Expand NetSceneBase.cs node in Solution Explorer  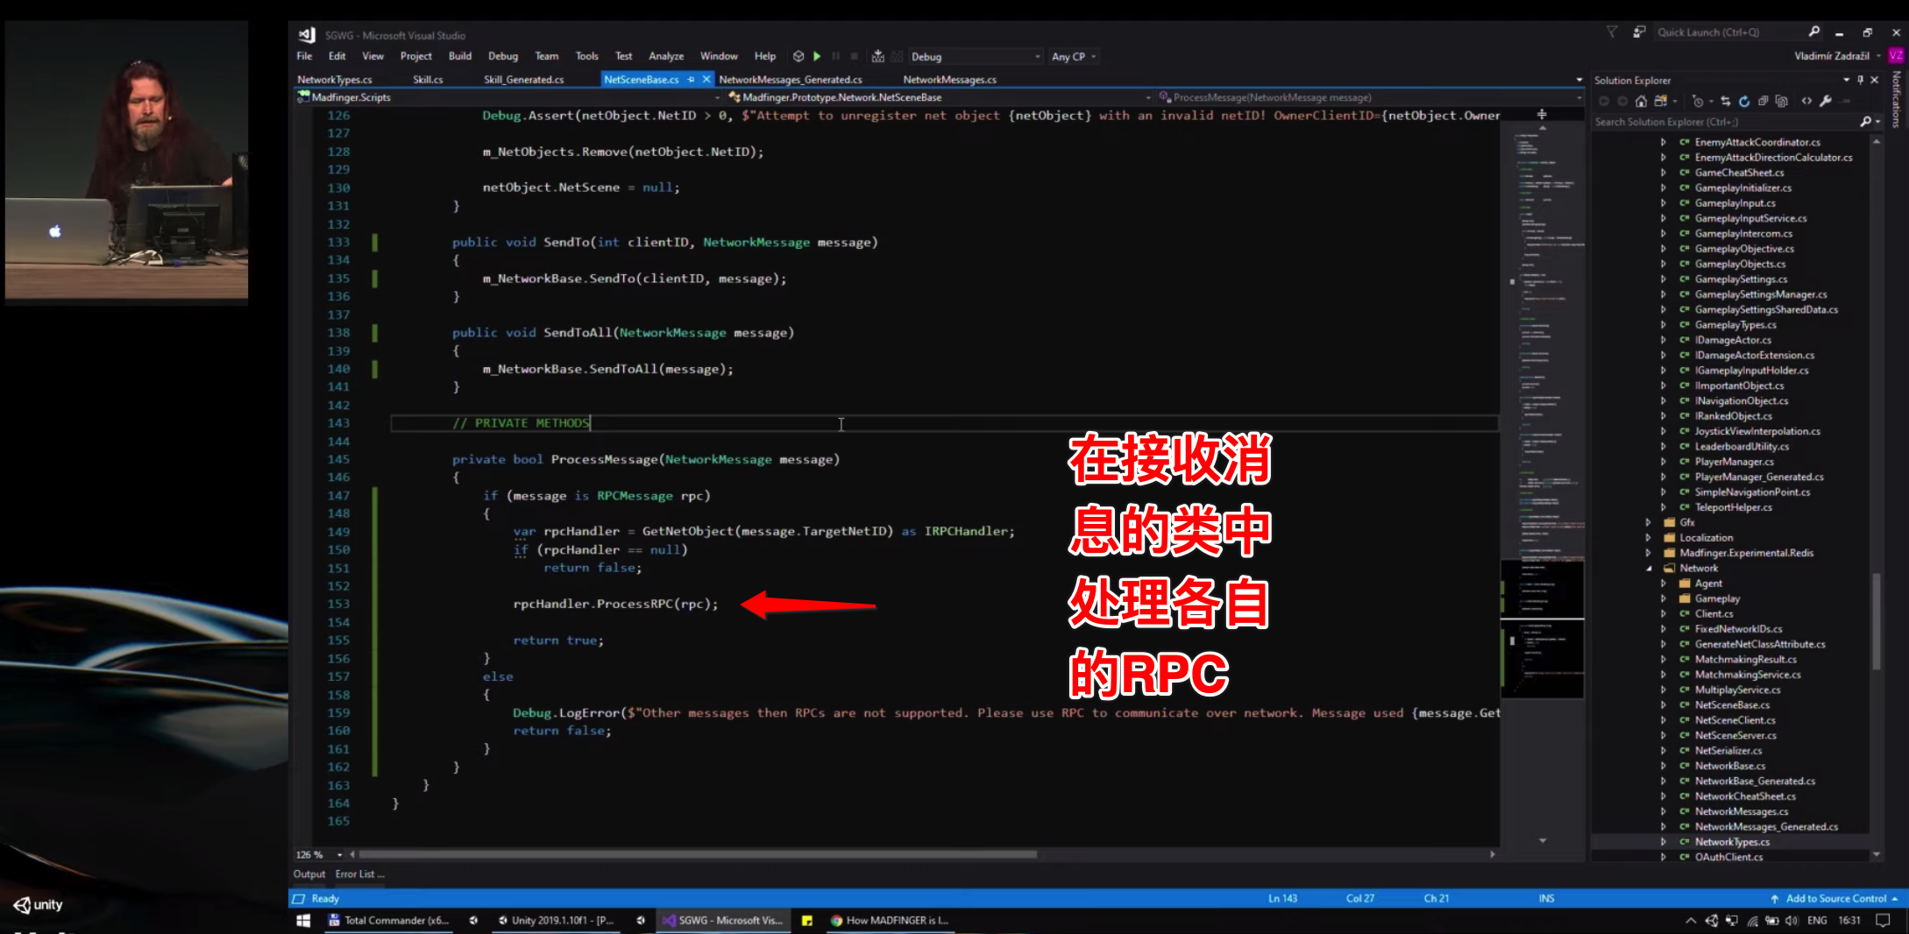(1663, 704)
